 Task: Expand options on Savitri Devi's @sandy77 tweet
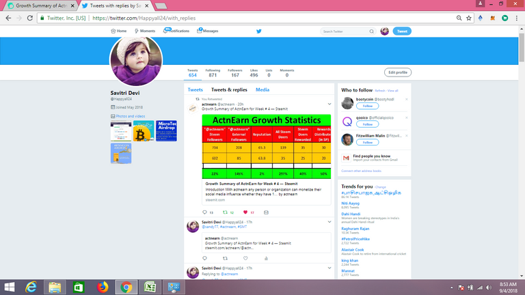pos(329,222)
